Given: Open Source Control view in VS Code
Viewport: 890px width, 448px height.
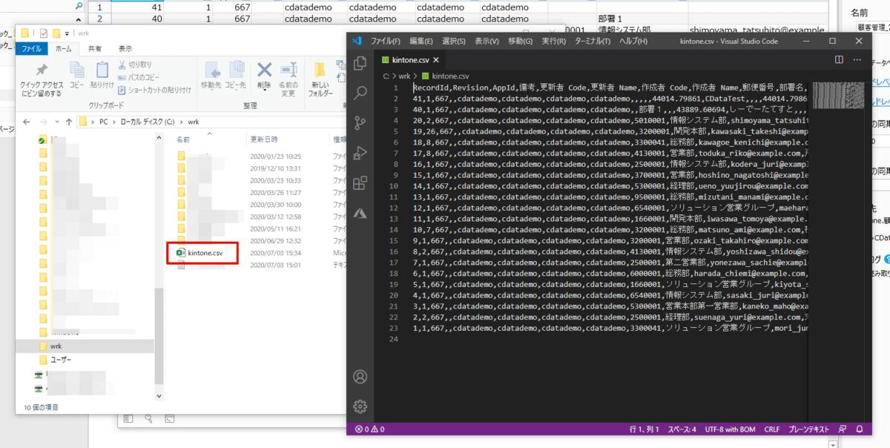Looking at the screenshot, I should (x=360, y=123).
